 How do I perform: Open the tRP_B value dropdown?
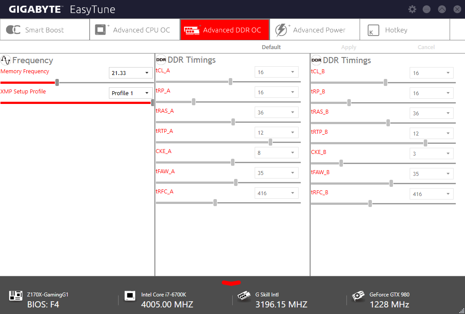tap(432, 93)
